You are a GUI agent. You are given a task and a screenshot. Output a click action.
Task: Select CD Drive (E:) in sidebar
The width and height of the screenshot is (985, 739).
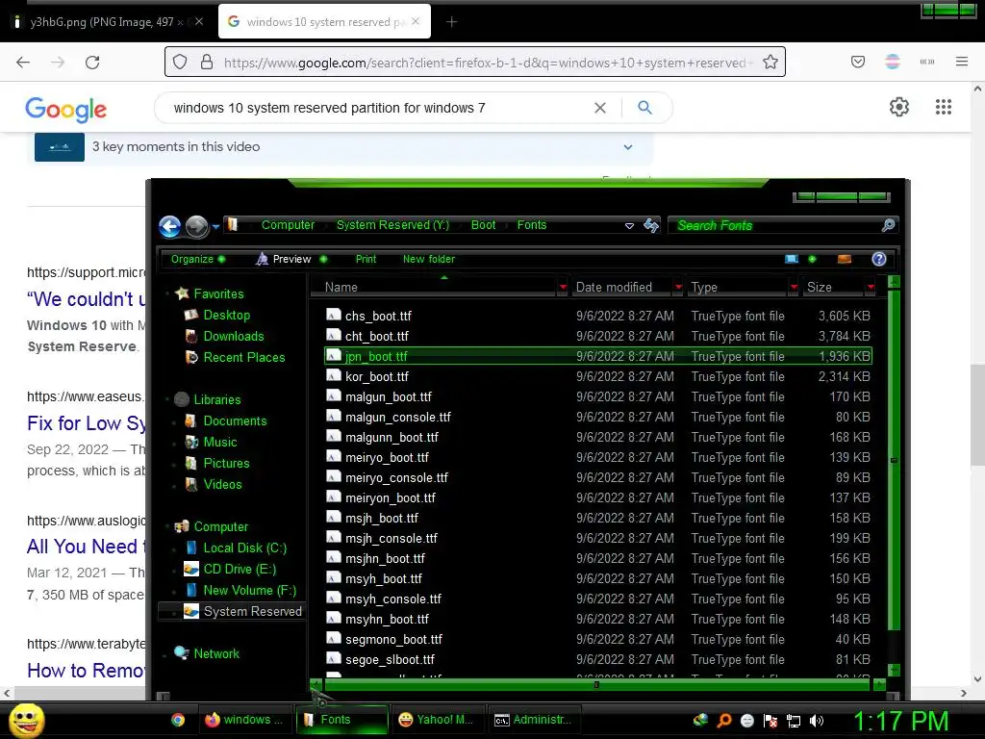[x=240, y=570]
